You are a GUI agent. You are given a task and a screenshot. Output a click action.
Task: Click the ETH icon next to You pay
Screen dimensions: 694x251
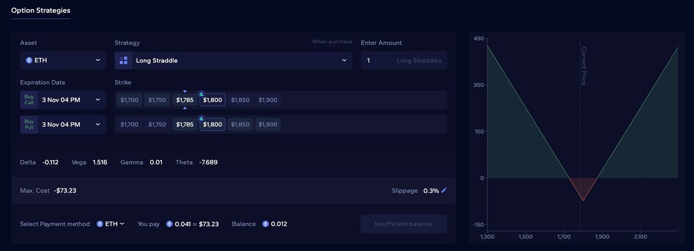(x=169, y=224)
